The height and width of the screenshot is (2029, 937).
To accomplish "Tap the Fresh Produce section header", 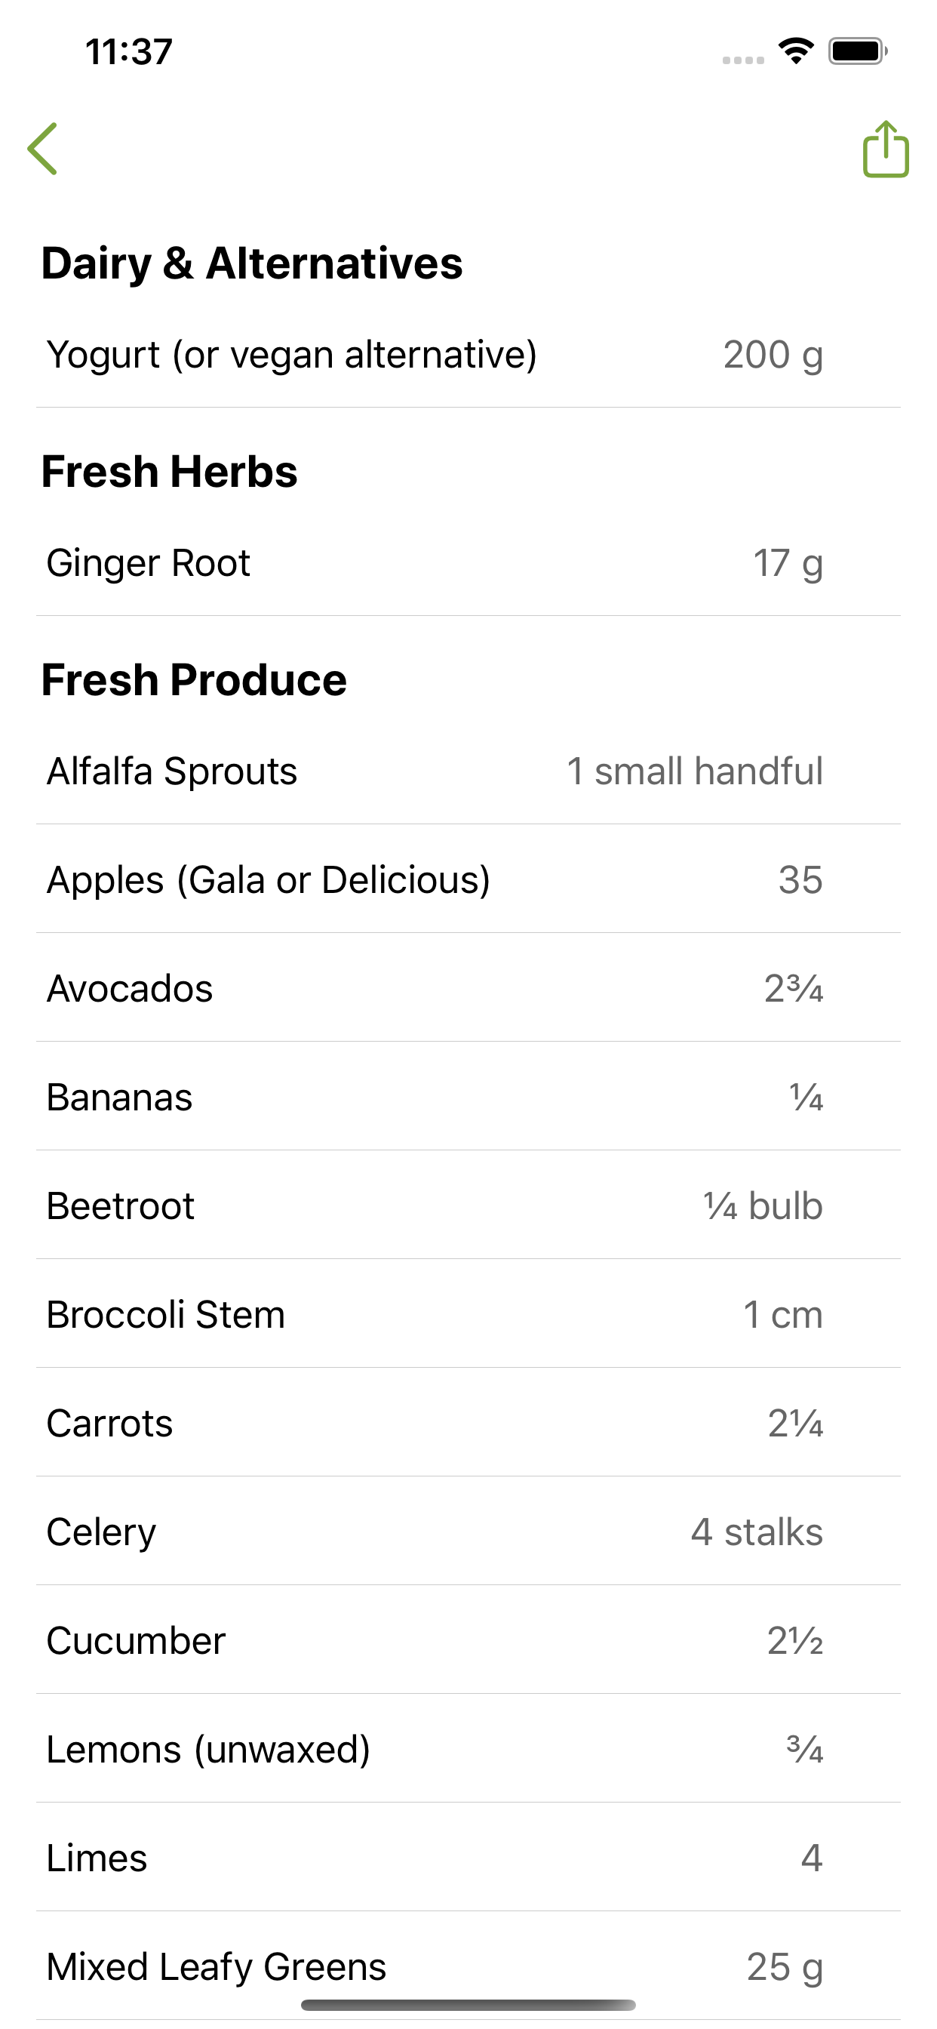I will [194, 680].
